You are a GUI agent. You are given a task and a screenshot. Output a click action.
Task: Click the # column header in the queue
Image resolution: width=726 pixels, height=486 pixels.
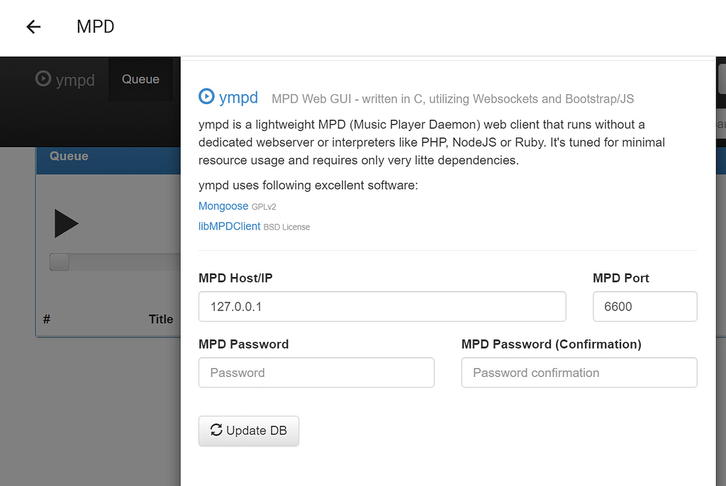pyautogui.click(x=46, y=319)
